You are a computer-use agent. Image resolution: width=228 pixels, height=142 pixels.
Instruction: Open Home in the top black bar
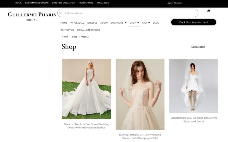point(18,3)
